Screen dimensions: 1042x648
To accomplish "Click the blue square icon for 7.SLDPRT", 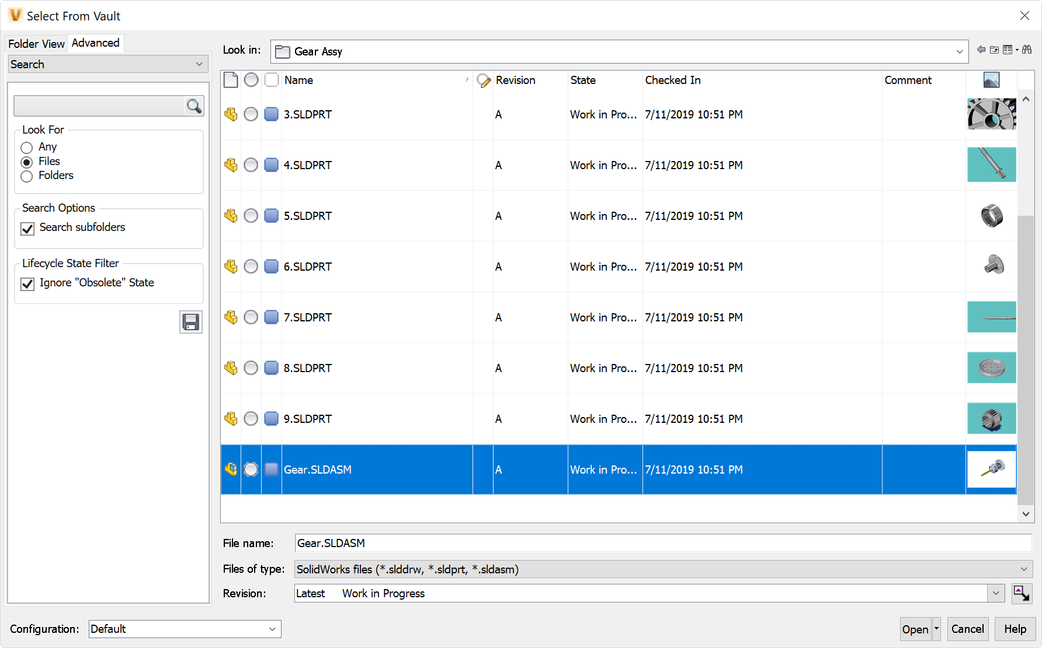I will (x=271, y=317).
